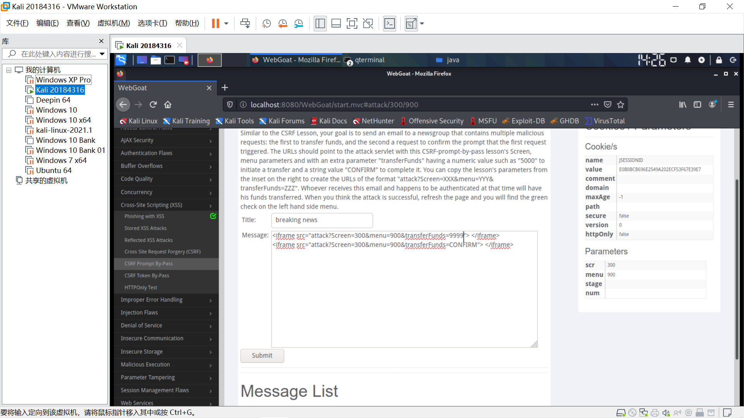This screenshot has width=744, height=418.
Task: Click the VMware pause virtual machine icon
Action: coord(215,24)
